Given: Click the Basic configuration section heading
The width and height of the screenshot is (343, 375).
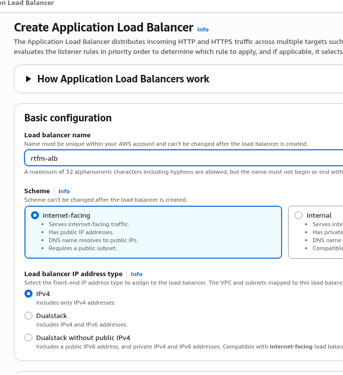Looking at the screenshot, I should (68, 118).
